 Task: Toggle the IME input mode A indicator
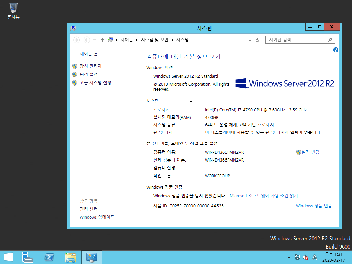coord(315,257)
